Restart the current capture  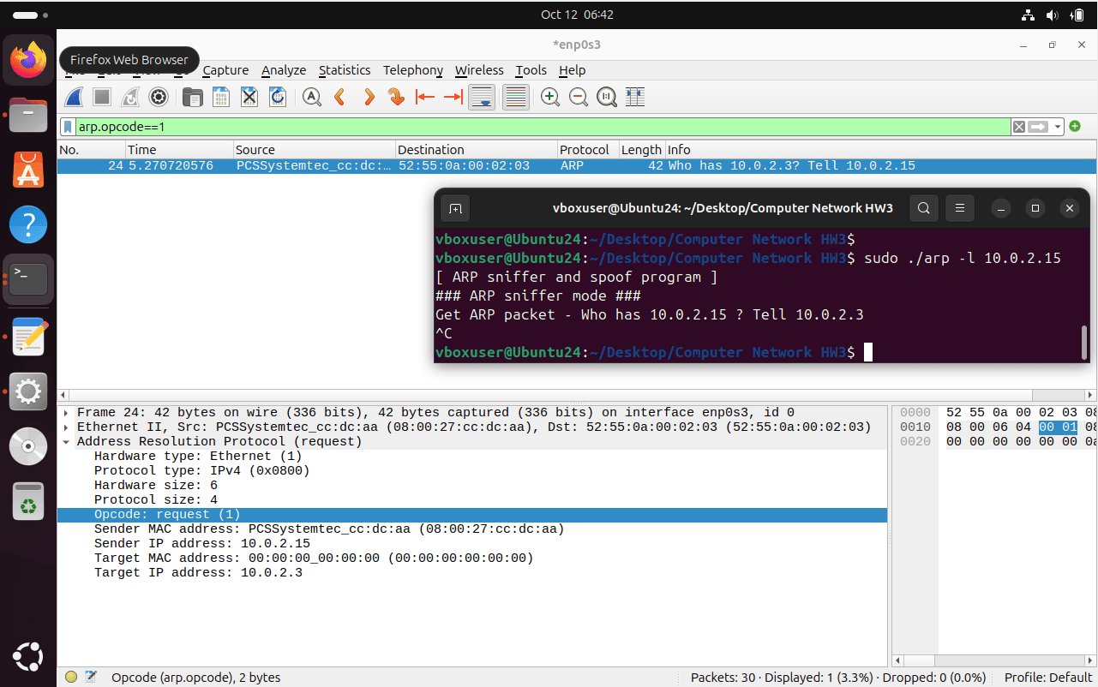130,98
